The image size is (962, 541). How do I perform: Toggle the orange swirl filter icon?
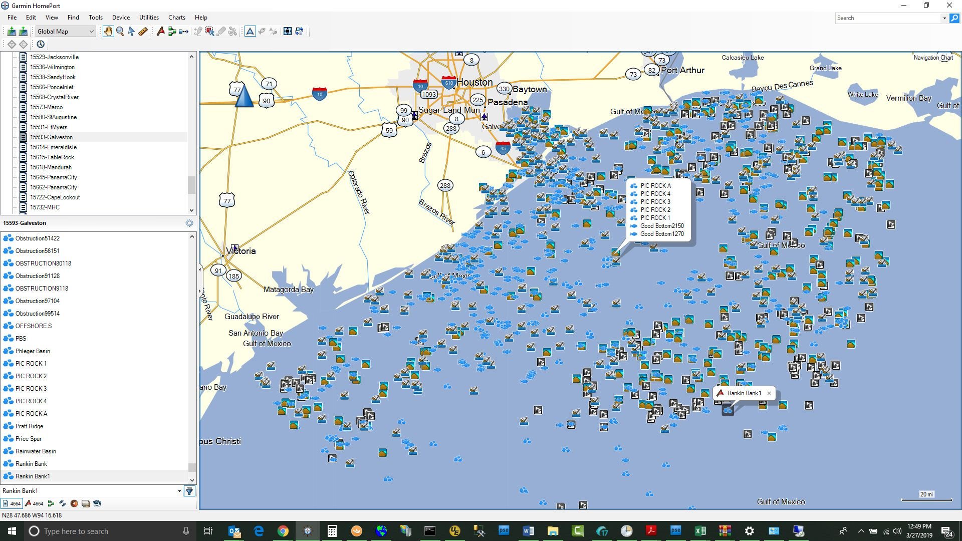pos(74,504)
